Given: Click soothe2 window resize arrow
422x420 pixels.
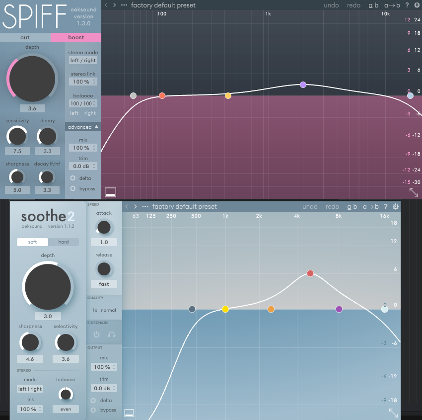Looking at the screenshot, I should click(x=393, y=413).
